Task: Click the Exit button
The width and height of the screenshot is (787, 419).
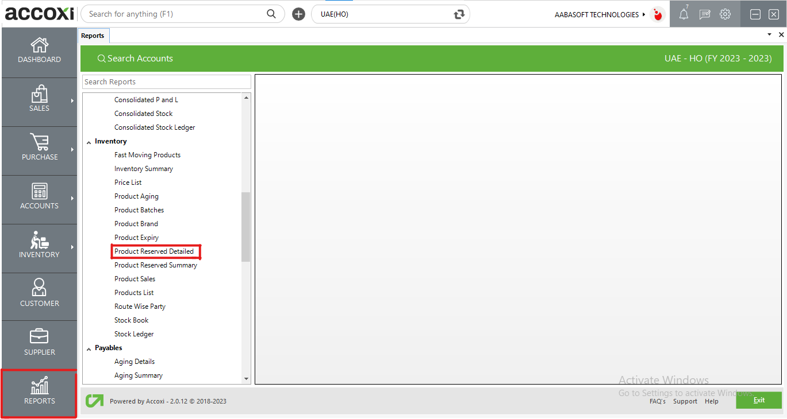Action: coord(759,400)
